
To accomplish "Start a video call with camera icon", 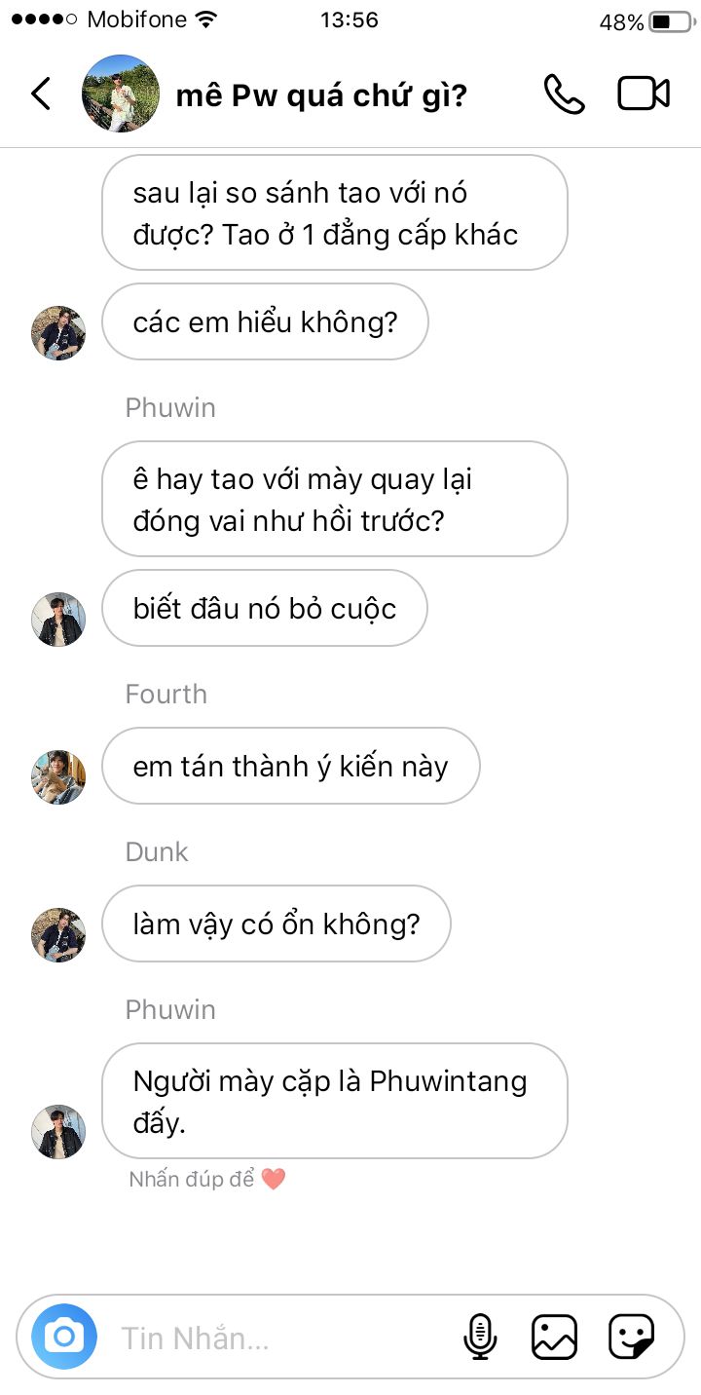I will pyautogui.click(x=644, y=94).
